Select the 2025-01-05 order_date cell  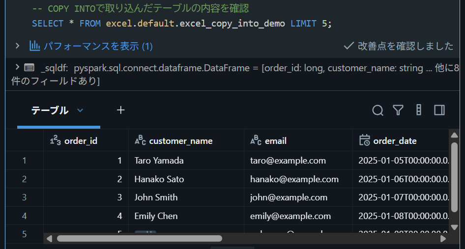[x=401, y=161]
